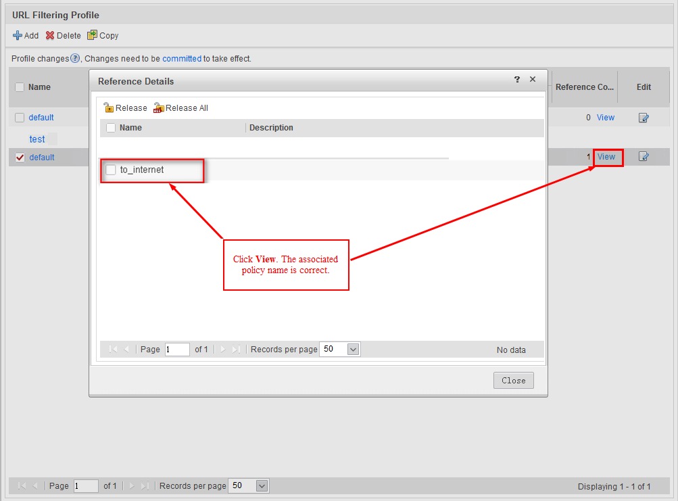The height and width of the screenshot is (501, 678).
Task: Uncheck the selected default profile checkbox
Action: pyautogui.click(x=20, y=158)
